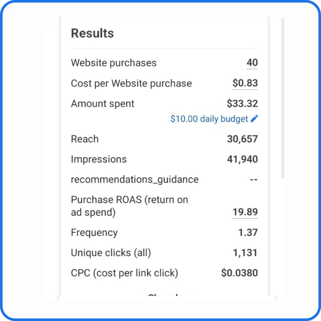The height and width of the screenshot is (321, 321).
Task: Select the Website purchases row label
Action: 114,63
